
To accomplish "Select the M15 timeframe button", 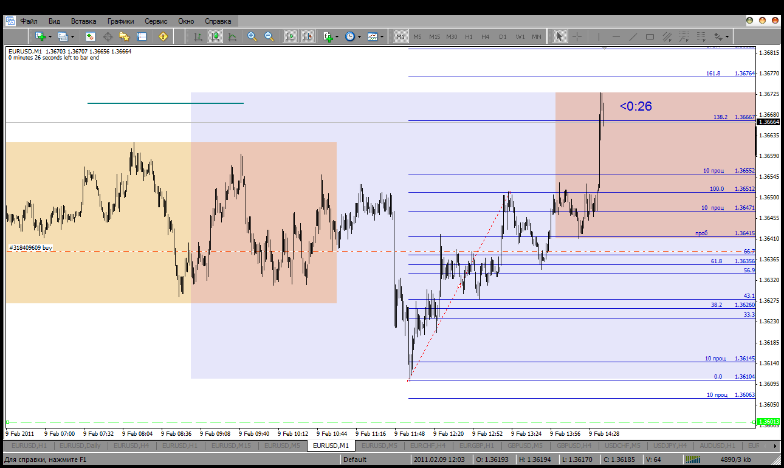I will click(435, 36).
